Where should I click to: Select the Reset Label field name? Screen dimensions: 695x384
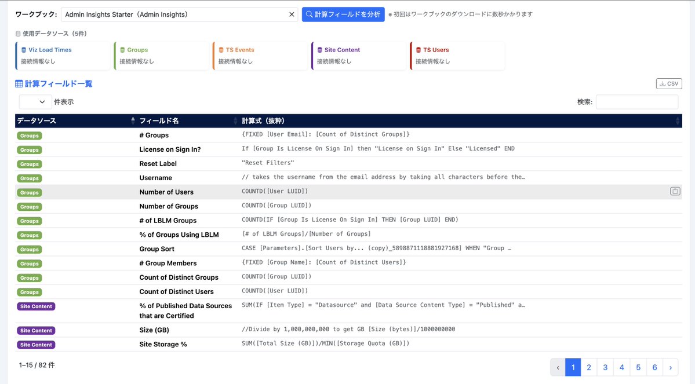(158, 163)
